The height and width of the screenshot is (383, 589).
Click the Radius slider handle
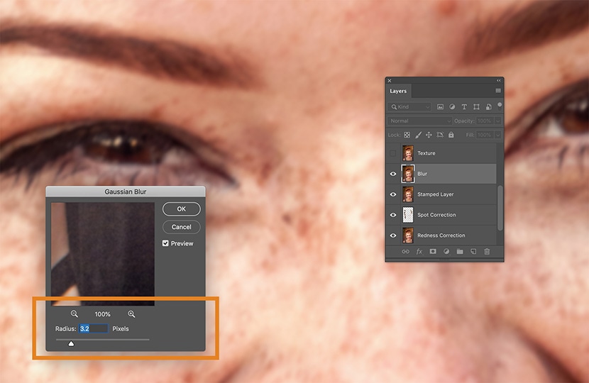click(x=71, y=343)
